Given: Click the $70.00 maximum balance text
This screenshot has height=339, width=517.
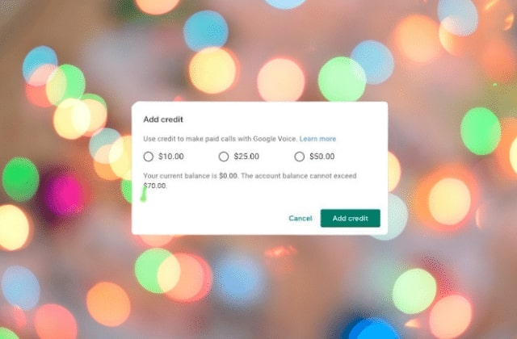Looking at the screenshot, I should (x=155, y=186).
